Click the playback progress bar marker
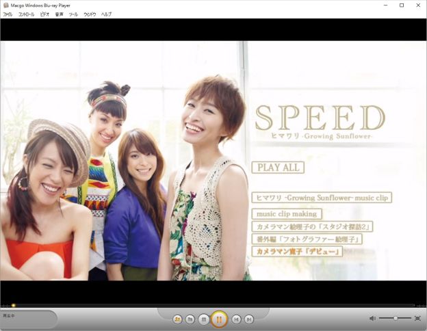The height and width of the screenshot is (331, 427). [13, 306]
